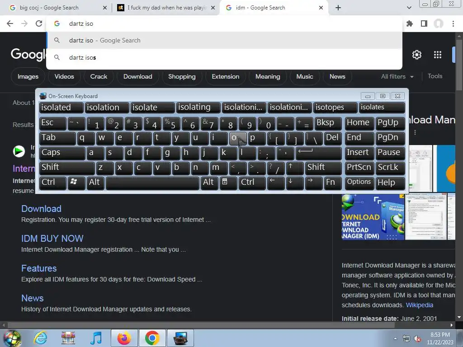The width and height of the screenshot is (463, 347).
Task: Launch Internet Explorer from the taskbar
Action: (40, 338)
